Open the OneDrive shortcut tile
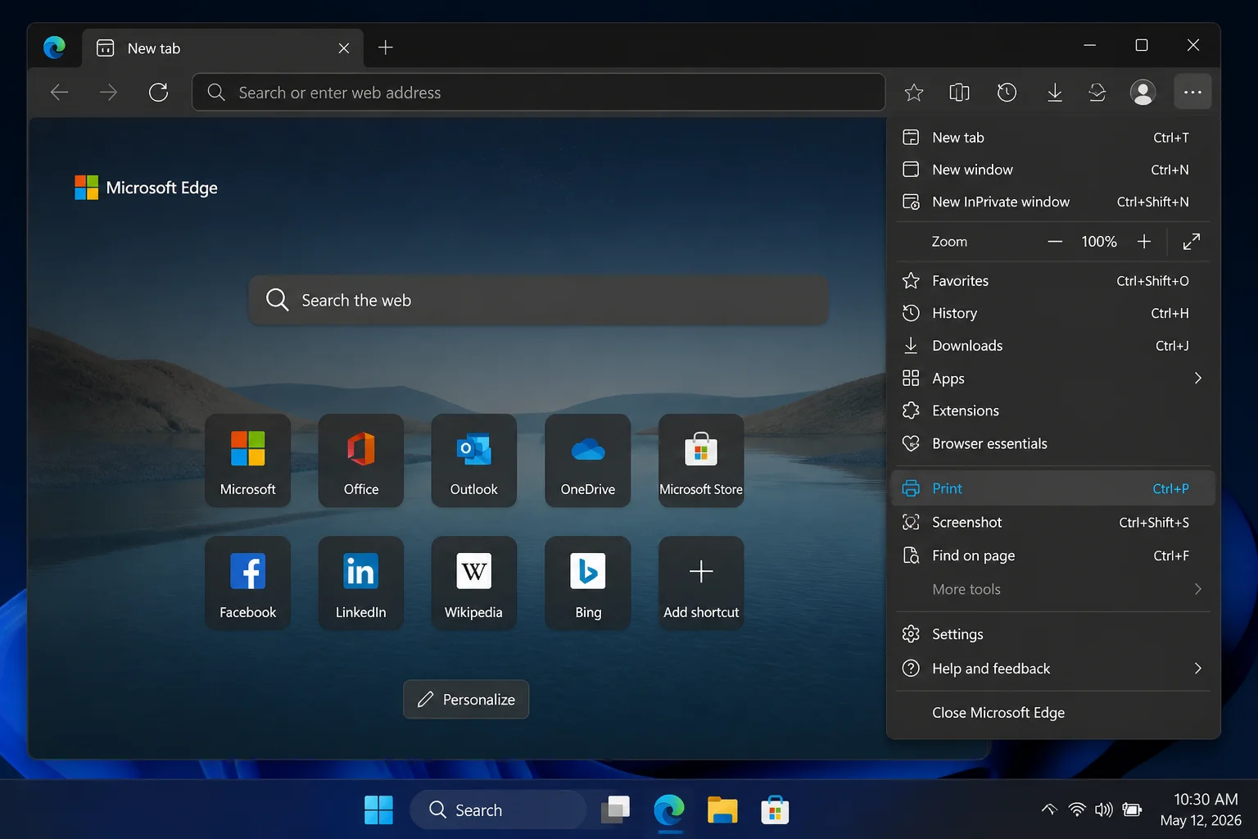 588,460
